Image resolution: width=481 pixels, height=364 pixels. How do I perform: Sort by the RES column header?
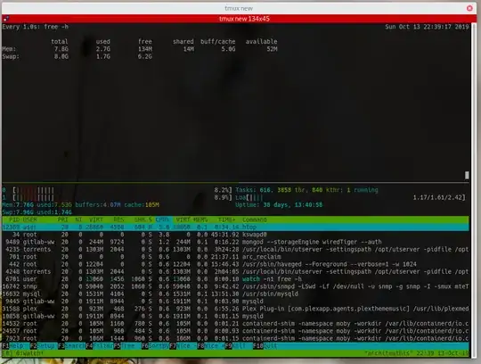118,219
